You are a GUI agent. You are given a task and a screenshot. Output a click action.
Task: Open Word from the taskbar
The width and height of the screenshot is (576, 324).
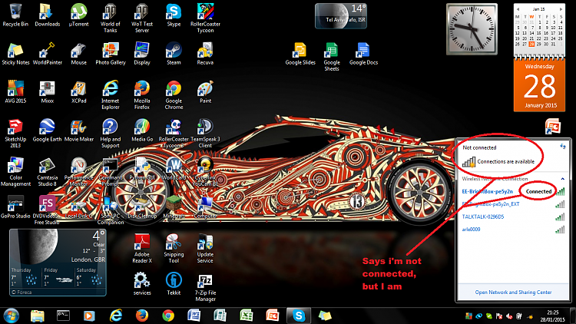194,316
